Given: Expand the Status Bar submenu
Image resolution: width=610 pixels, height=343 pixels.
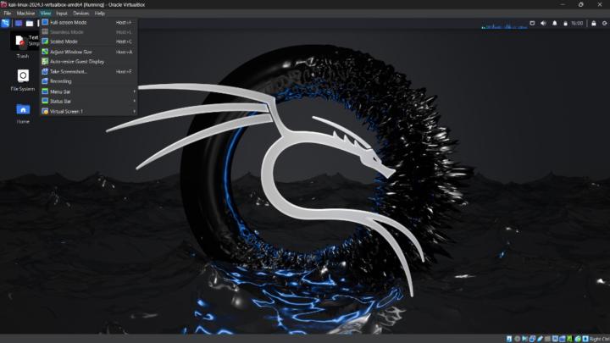Looking at the screenshot, I should [88, 101].
